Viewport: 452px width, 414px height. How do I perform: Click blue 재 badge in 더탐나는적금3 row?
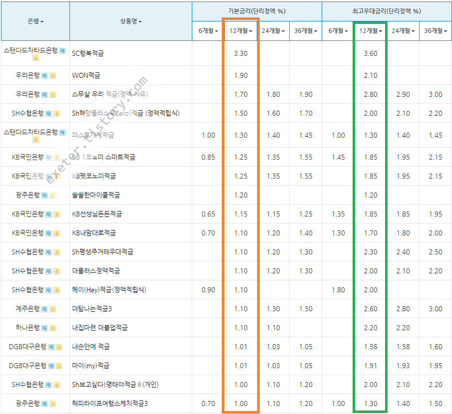(44, 309)
